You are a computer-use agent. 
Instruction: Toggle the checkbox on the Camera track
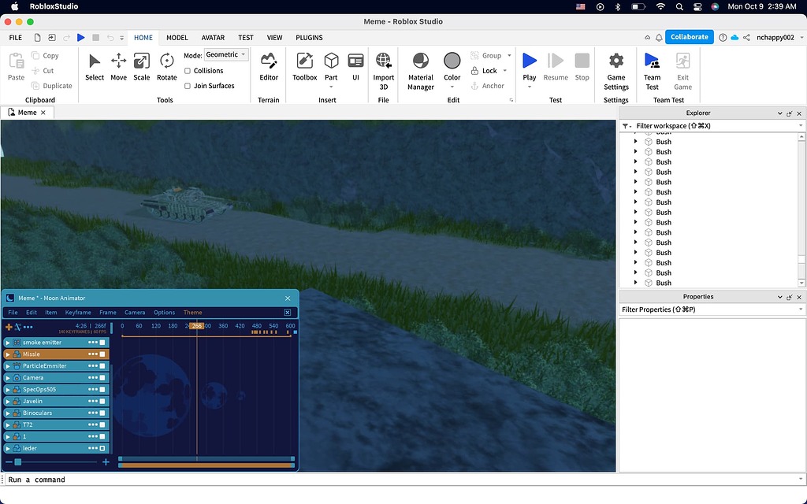pyautogui.click(x=102, y=378)
